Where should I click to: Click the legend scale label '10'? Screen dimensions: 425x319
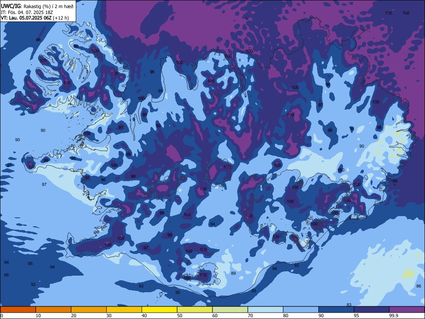click(x=38, y=316)
